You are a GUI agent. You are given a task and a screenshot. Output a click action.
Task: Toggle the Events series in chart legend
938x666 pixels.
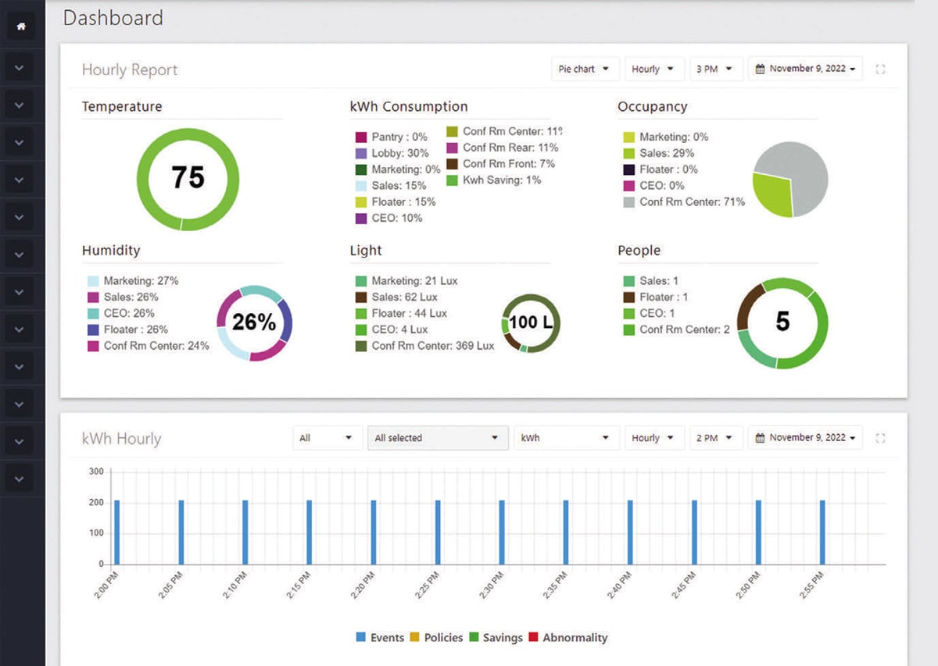tap(380, 638)
